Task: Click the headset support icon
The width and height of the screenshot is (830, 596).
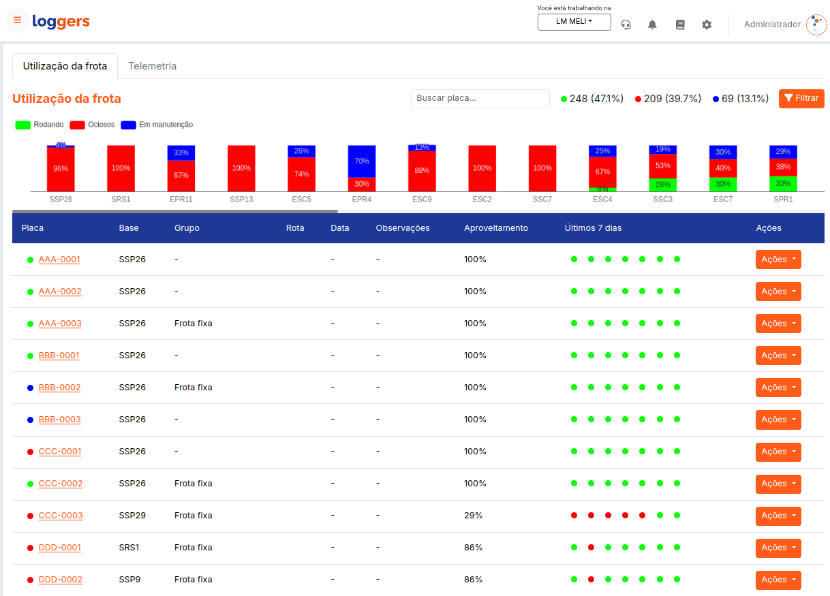Action: point(626,25)
